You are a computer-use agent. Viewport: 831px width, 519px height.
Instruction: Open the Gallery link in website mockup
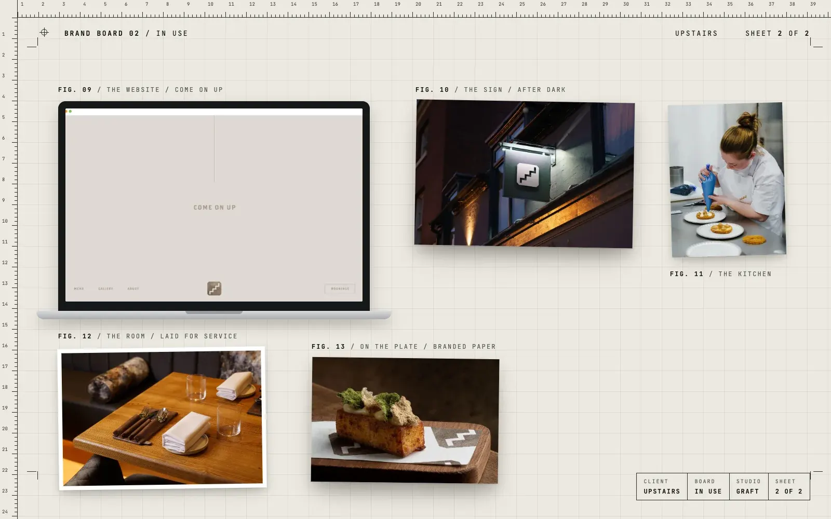point(105,289)
